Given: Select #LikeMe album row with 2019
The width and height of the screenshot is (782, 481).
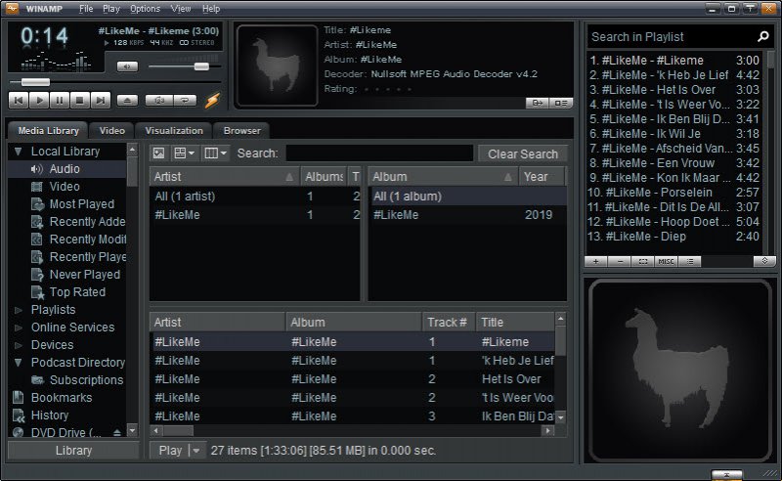Looking at the screenshot, I should [467, 215].
